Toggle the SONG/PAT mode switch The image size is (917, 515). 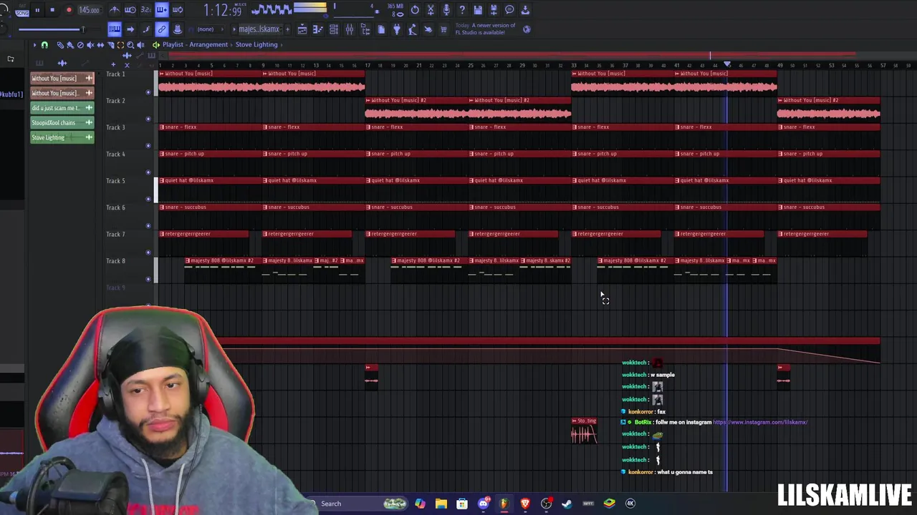click(x=22, y=11)
